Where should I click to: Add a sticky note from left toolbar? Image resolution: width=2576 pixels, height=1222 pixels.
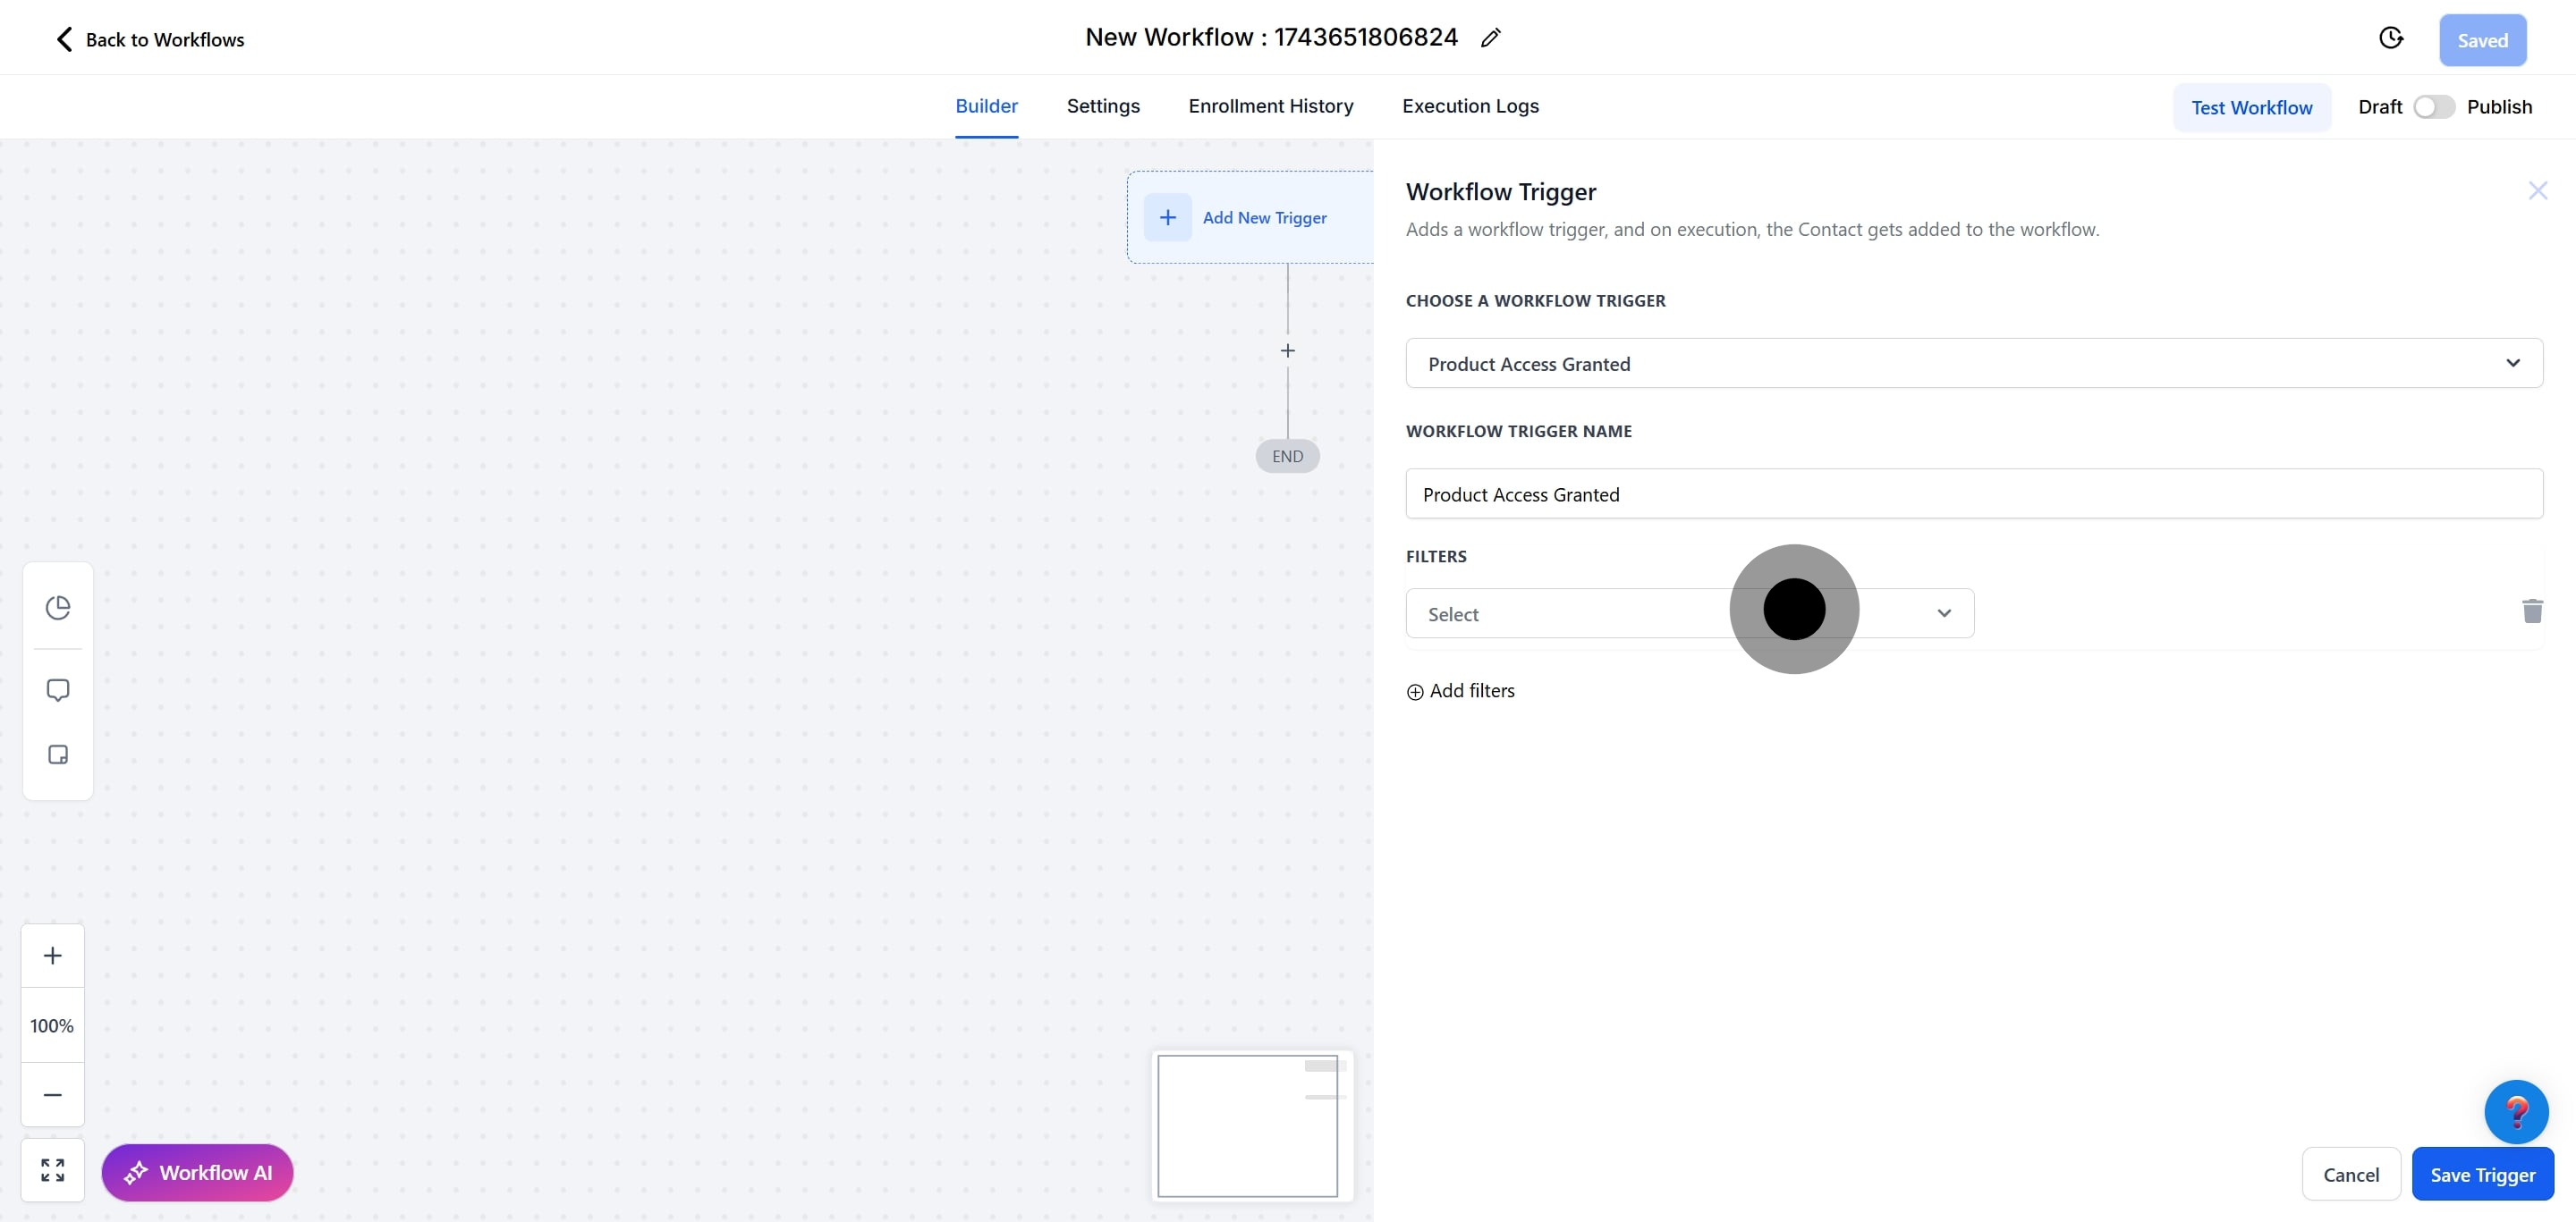58,754
